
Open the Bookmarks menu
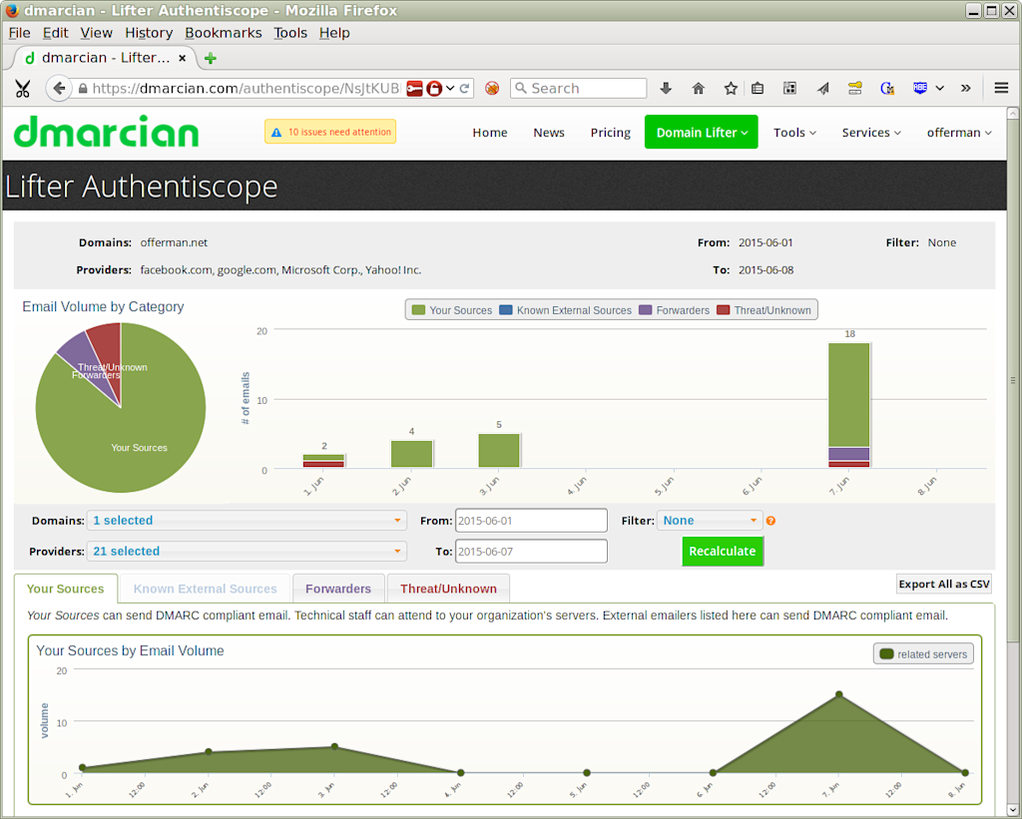pyautogui.click(x=223, y=33)
